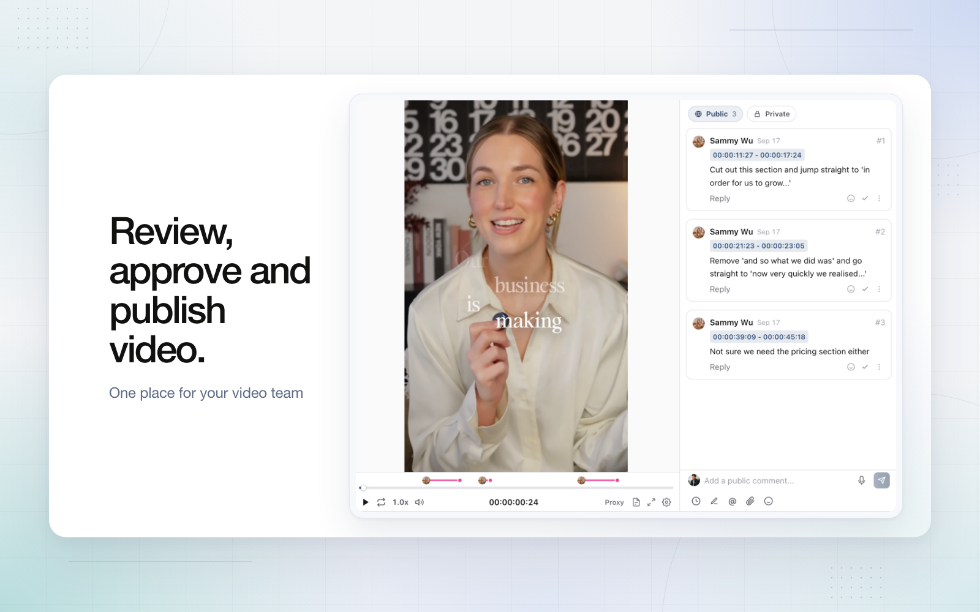Select first comment marker on timeline
This screenshot has height=612, width=980.
pyautogui.click(x=426, y=480)
